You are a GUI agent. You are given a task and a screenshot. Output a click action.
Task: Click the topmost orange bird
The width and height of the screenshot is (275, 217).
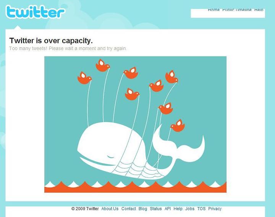click(103, 65)
